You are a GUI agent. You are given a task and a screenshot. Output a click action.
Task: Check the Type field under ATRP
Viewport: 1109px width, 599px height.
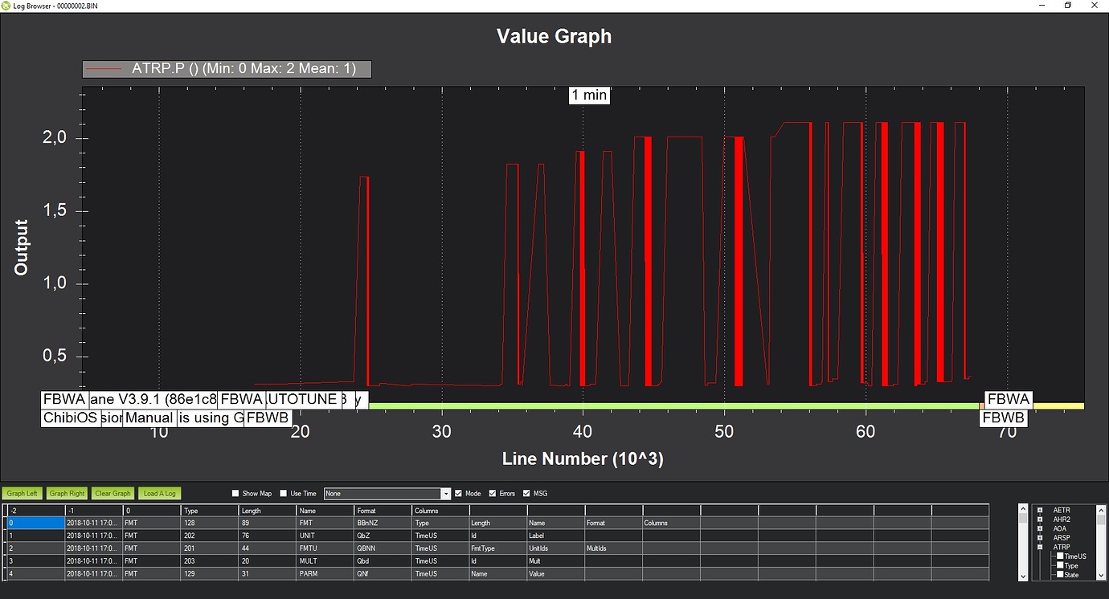pos(1061,565)
